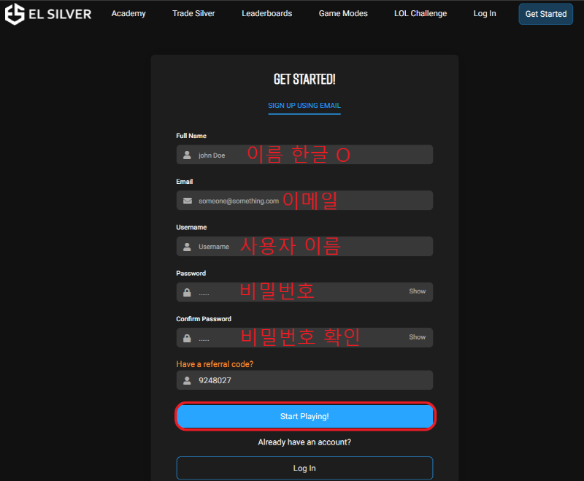Click the Confirm Password label
This screenshot has width=584, height=481.
204,319
